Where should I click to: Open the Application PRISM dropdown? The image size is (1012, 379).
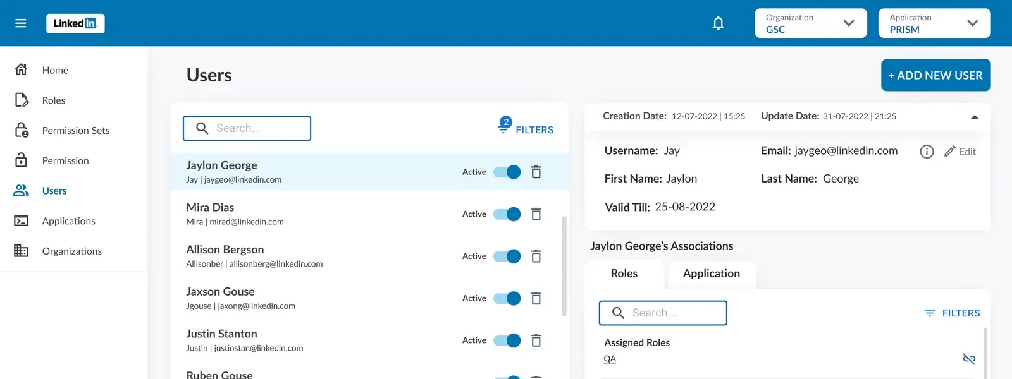tap(934, 23)
